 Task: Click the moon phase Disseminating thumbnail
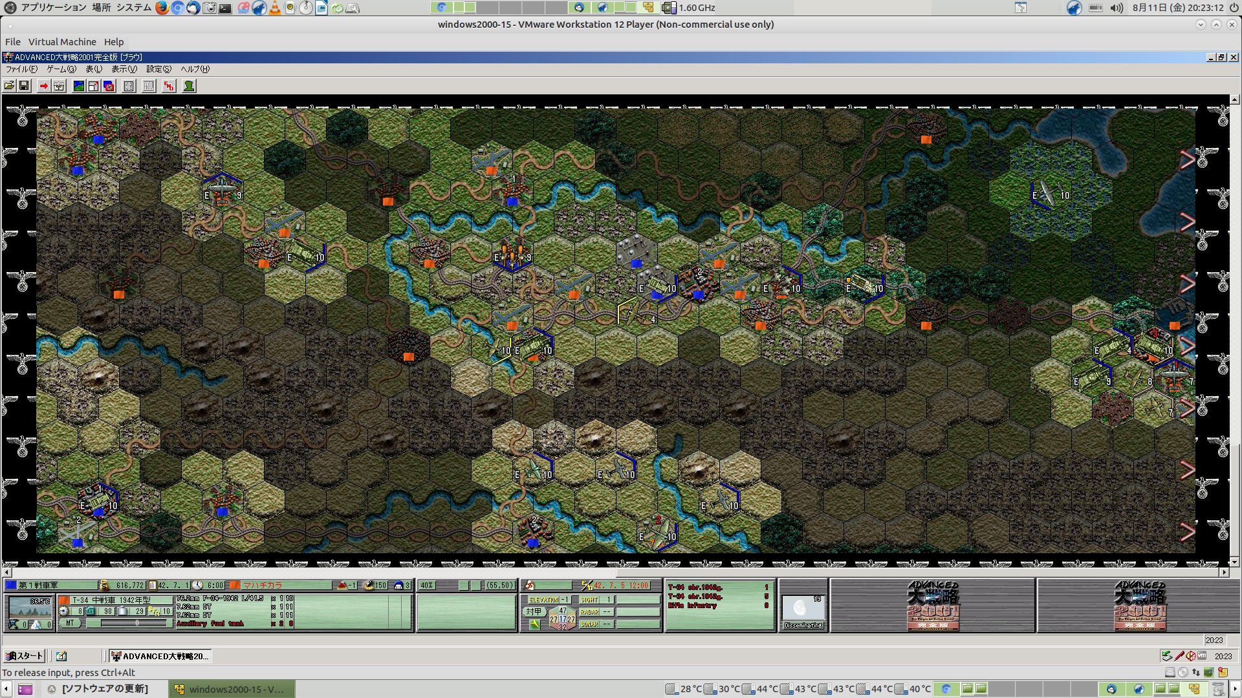tap(803, 611)
